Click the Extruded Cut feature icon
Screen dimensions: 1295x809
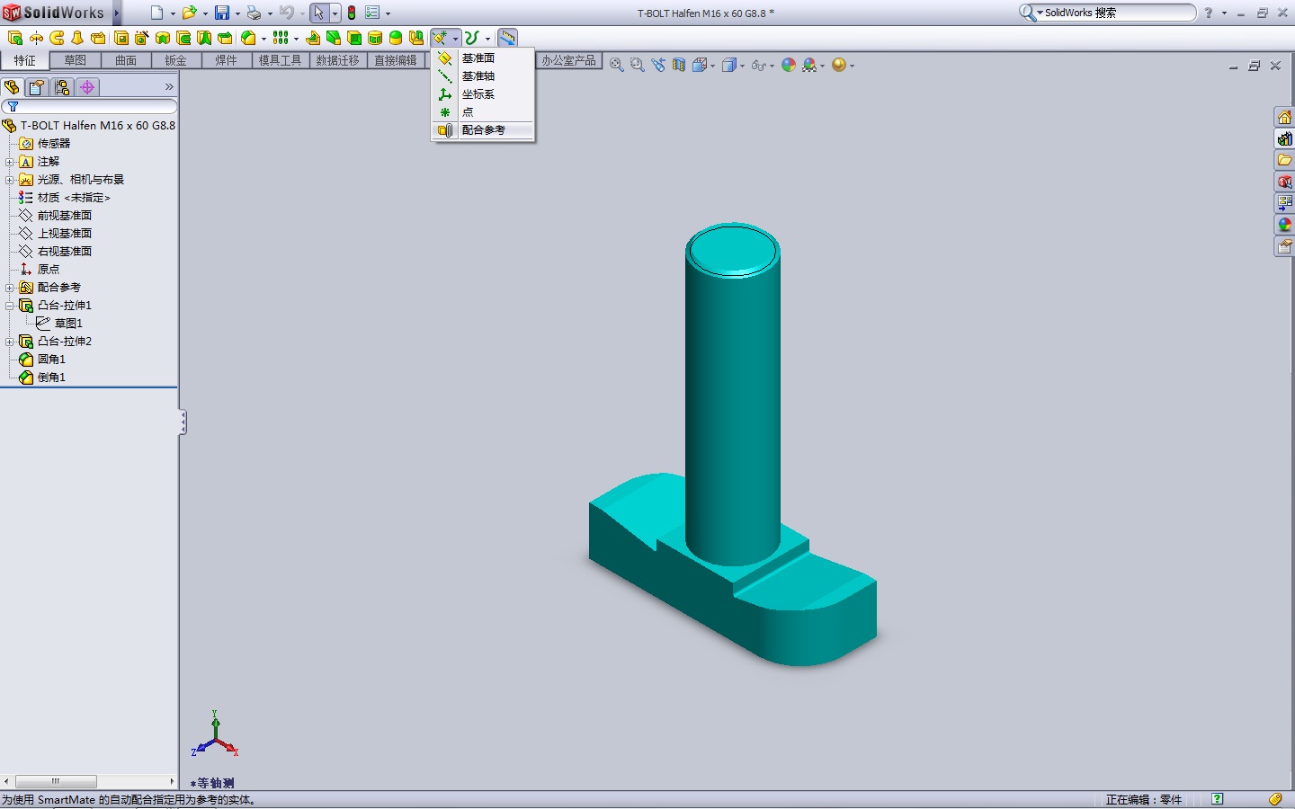pos(121,38)
